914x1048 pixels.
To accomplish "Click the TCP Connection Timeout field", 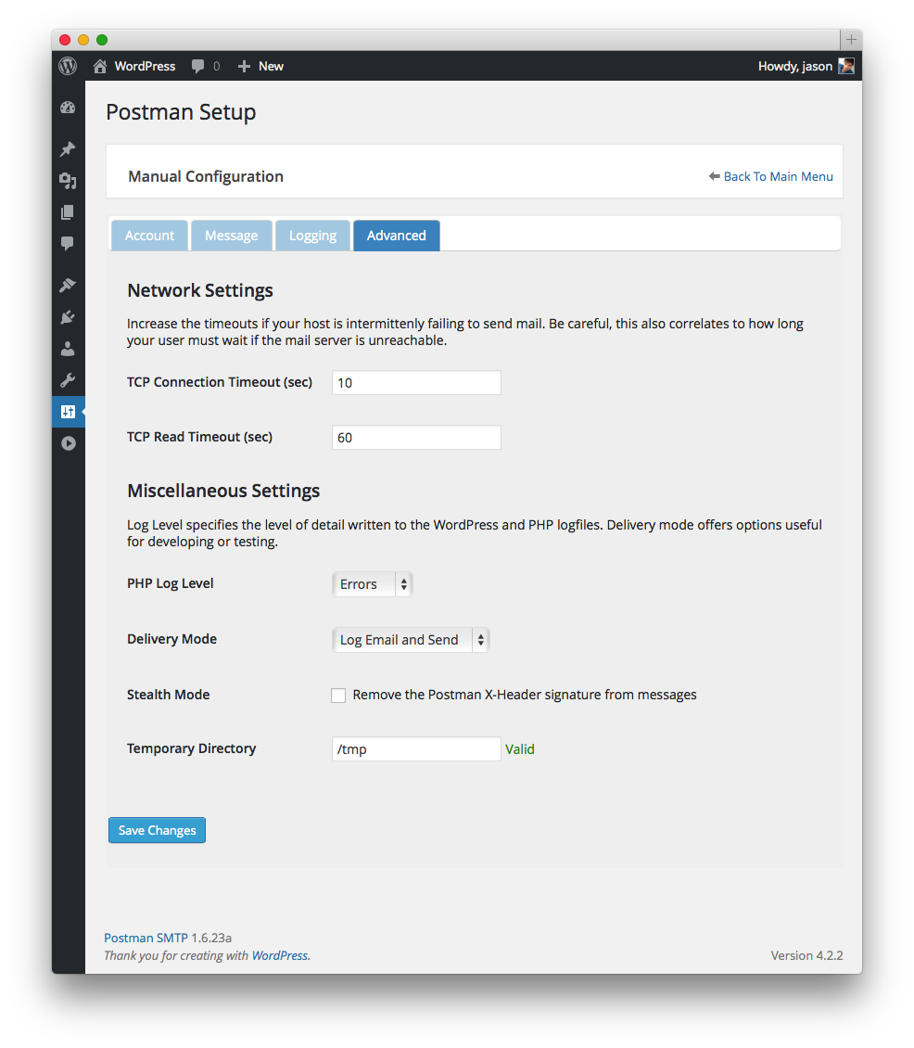I will click(416, 383).
